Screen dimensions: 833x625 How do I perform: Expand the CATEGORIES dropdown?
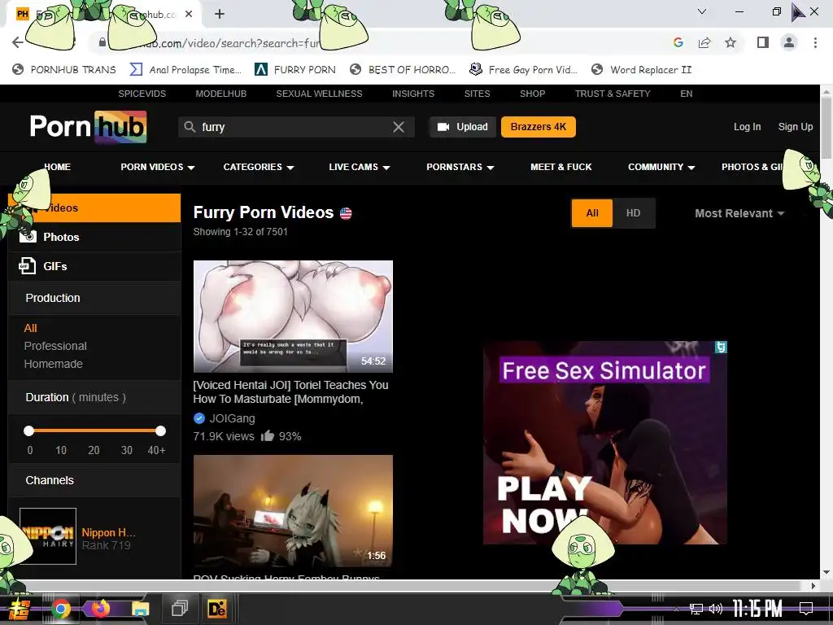tap(259, 167)
